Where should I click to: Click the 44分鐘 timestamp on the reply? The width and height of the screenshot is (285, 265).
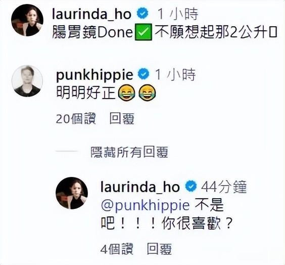click(224, 187)
